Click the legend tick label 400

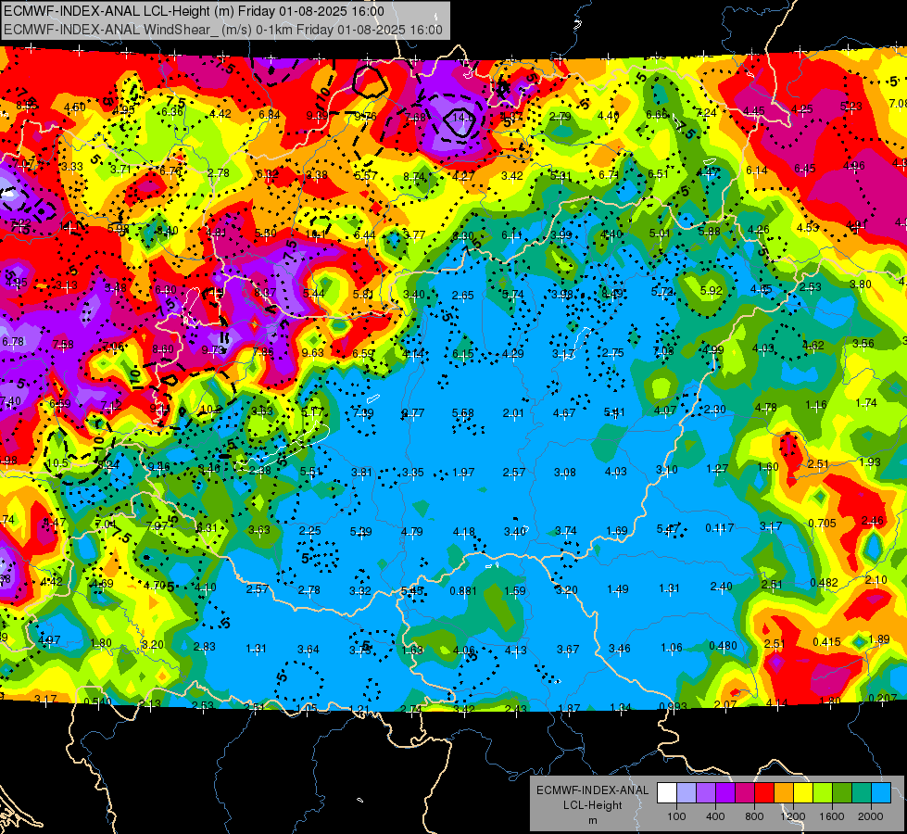tap(715, 816)
